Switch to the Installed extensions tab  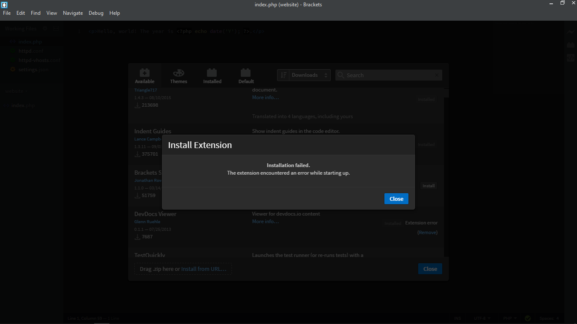(212, 76)
